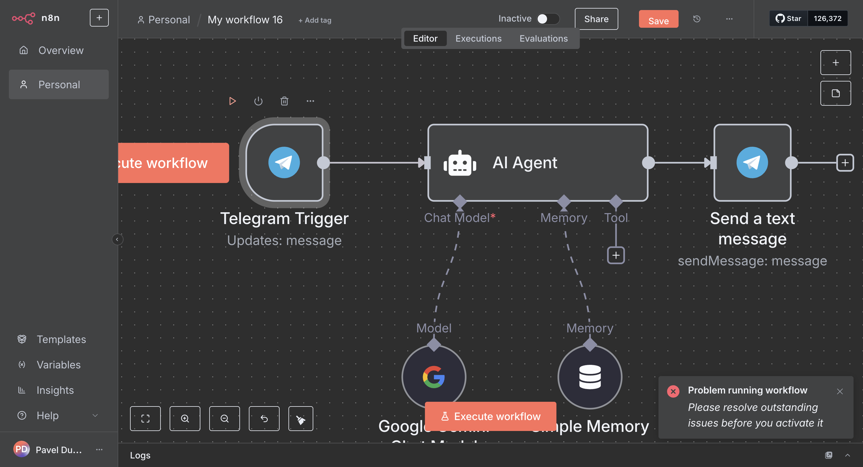The width and height of the screenshot is (863, 467).
Task: Open the Google Gemini Chat Model node
Action: pos(434,377)
